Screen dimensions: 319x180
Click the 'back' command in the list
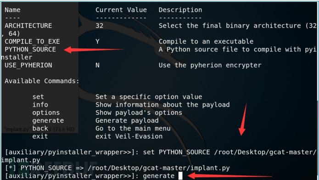[x=40, y=129]
